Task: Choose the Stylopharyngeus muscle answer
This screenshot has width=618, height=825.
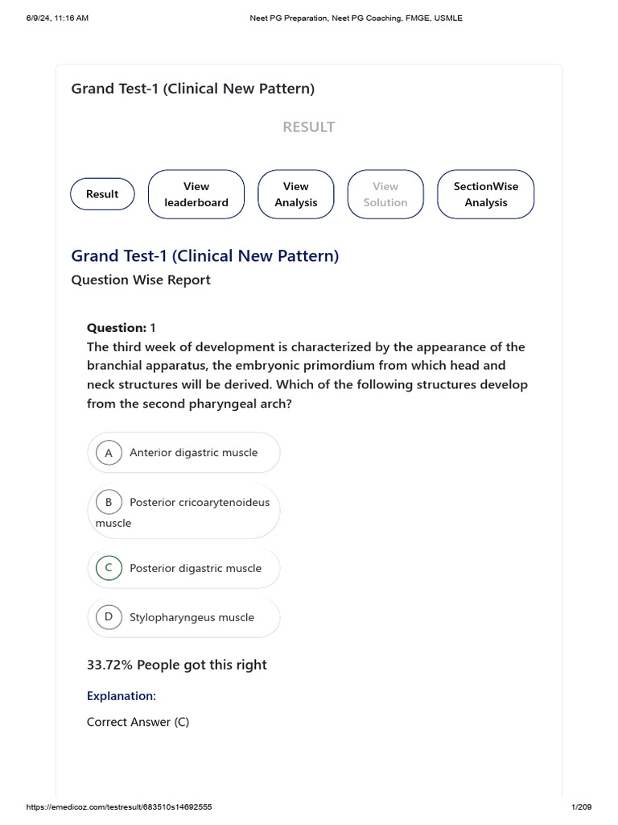Action: pos(183,617)
